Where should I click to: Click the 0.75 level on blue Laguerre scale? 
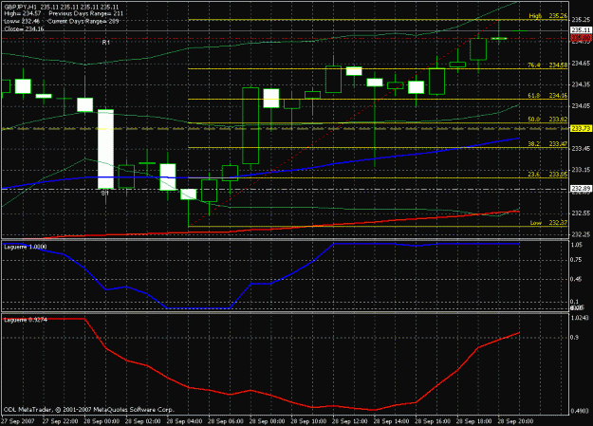[x=577, y=260]
